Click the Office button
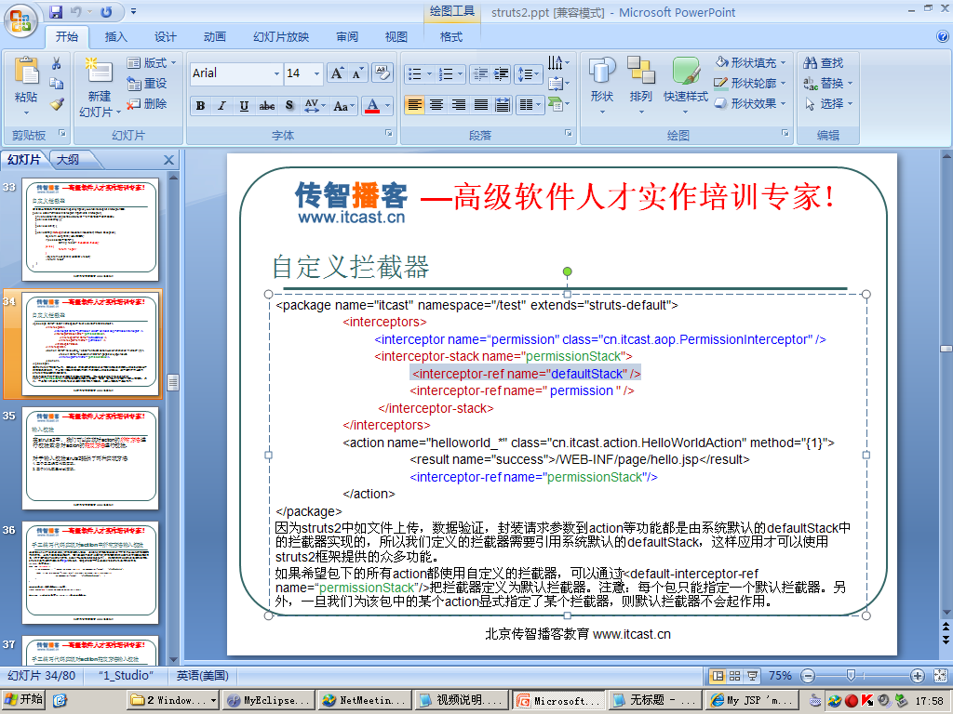The width and height of the screenshot is (953, 714). (x=20, y=20)
